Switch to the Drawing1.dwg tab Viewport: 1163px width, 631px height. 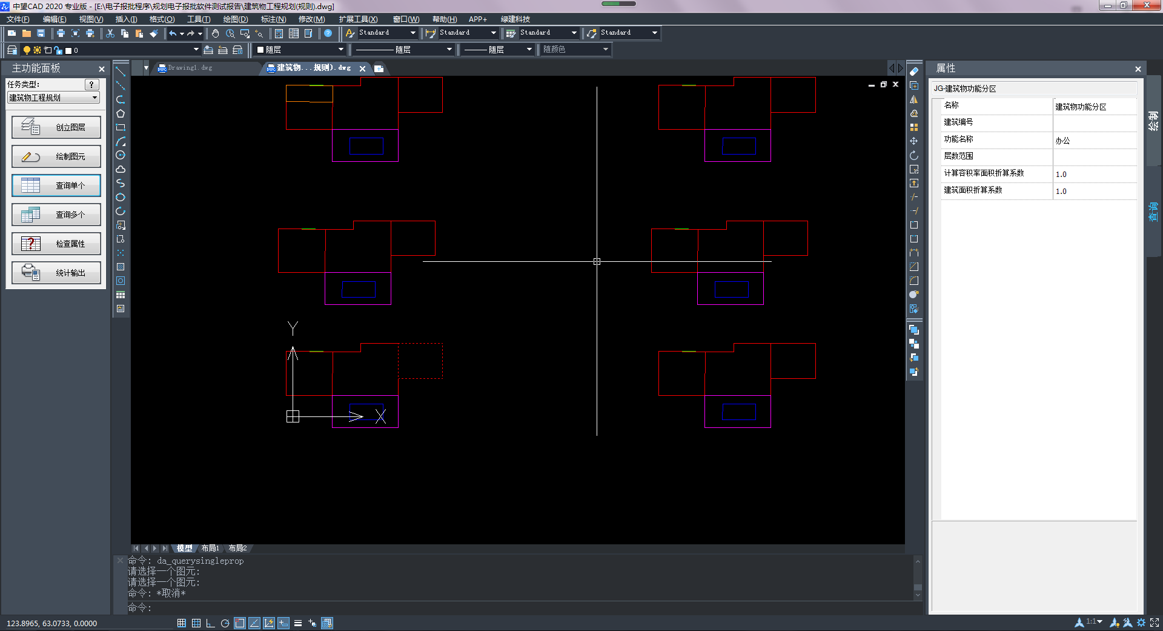[190, 68]
